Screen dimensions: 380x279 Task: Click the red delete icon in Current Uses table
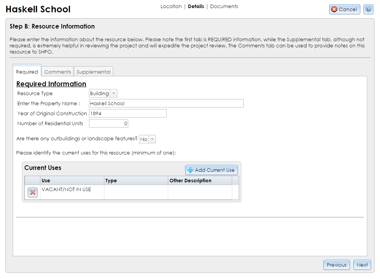click(x=32, y=192)
